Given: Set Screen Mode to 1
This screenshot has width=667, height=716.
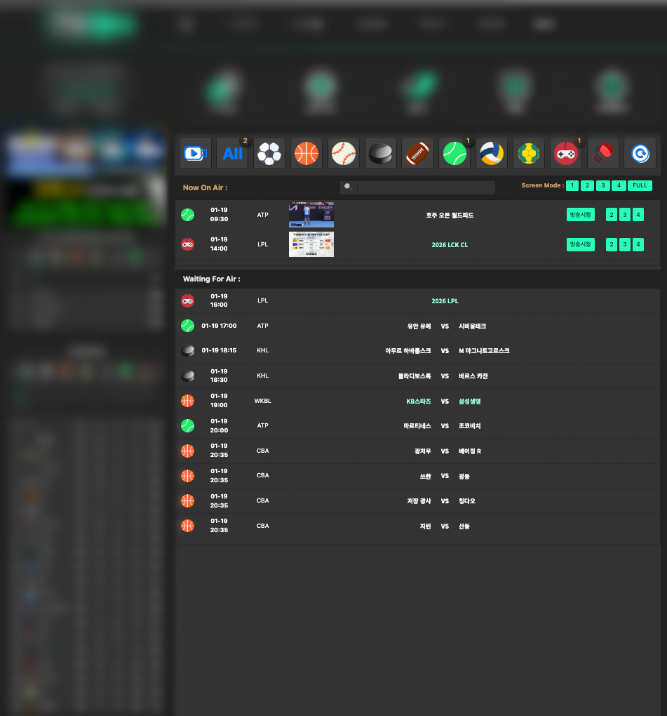Looking at the screenshot, I should tap(572, 186).
